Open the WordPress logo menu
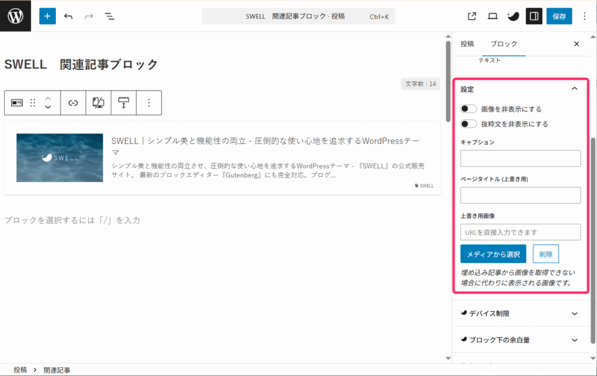The height and width of the screenshot is (376, 597). tap(15, 16)
